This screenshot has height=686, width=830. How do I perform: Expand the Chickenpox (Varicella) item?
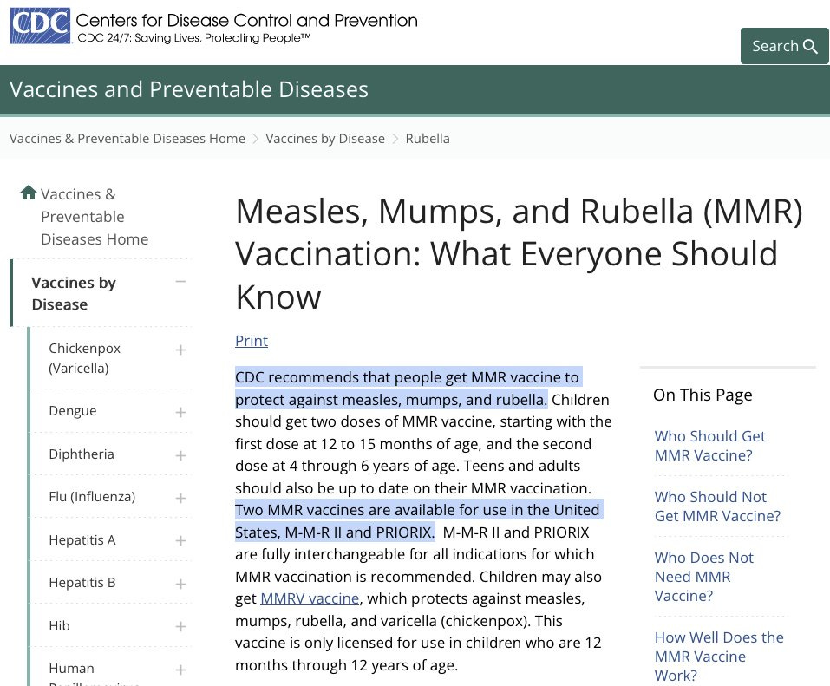[180, 350]
